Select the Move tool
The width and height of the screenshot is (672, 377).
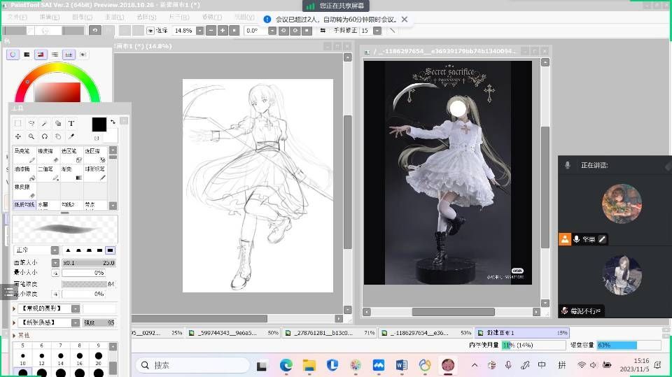18,136
